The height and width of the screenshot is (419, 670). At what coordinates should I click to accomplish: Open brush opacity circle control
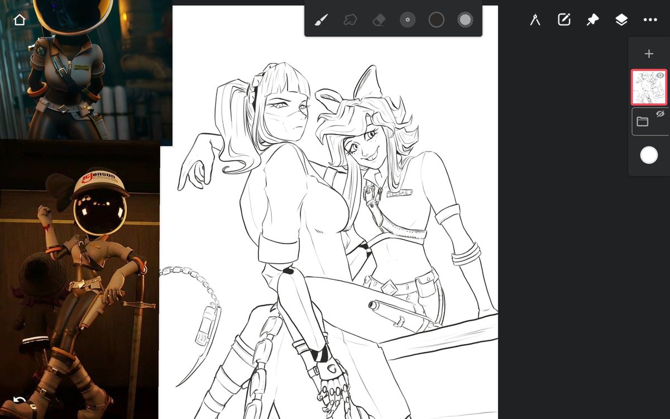pyautogui.click(x=465, y=20)
